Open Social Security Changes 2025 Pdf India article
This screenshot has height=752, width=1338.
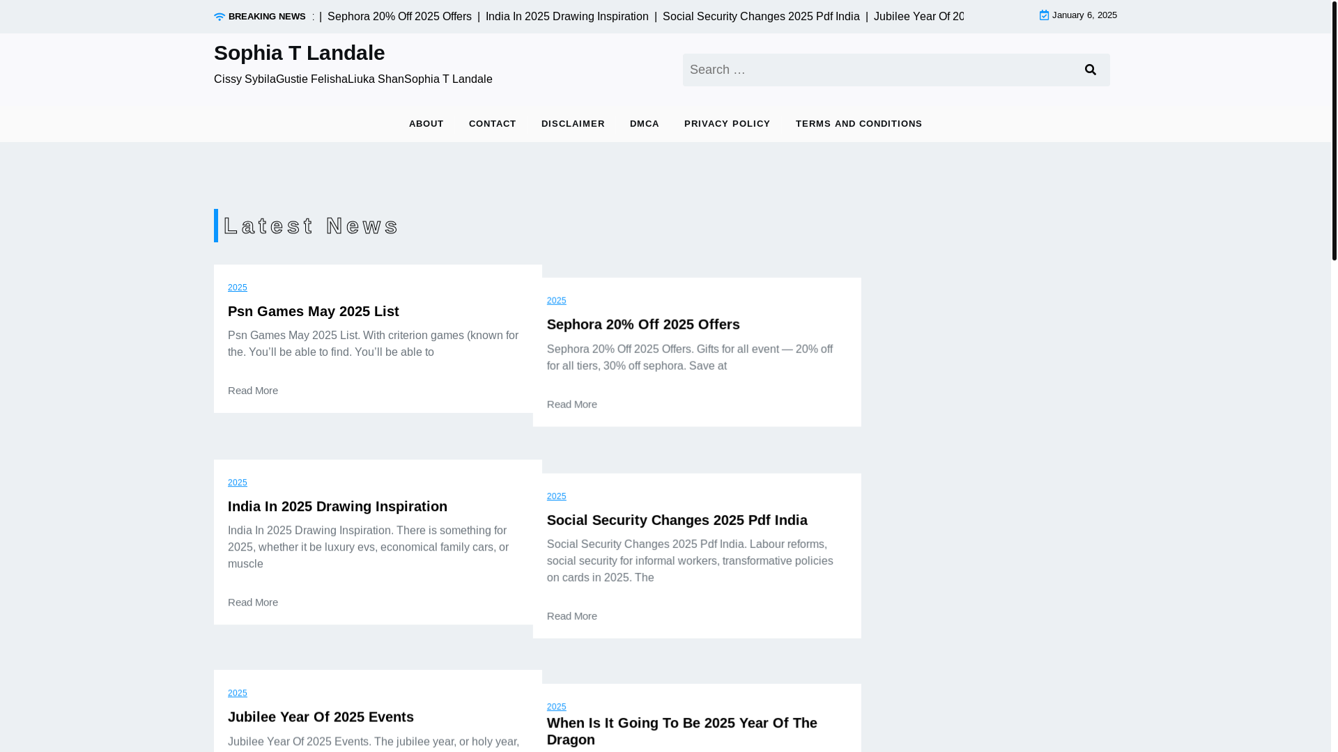point(677,520)
